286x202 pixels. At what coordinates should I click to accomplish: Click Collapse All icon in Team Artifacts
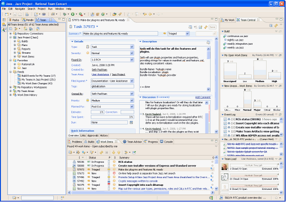[10, 29]
